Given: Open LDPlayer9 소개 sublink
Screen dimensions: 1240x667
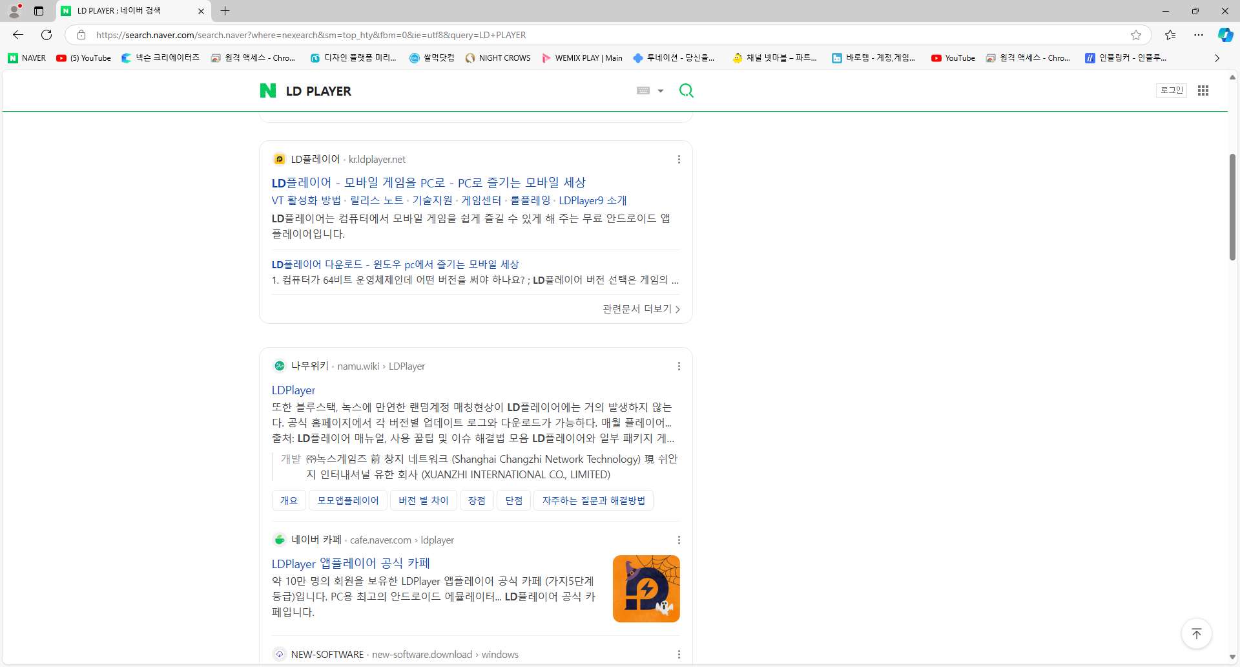Looking at the screenshot, I should coord(593,201).
